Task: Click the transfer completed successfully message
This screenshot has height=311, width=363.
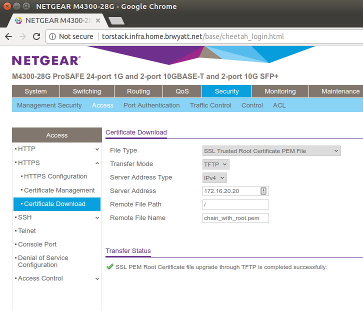Action: 221,267
